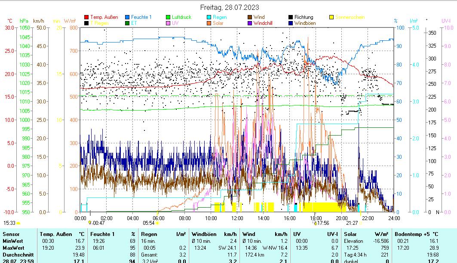Click the pink UV legend square
The height and width of the screenshot is (263, 457).
pyautogui.click(x=168, y=23)
